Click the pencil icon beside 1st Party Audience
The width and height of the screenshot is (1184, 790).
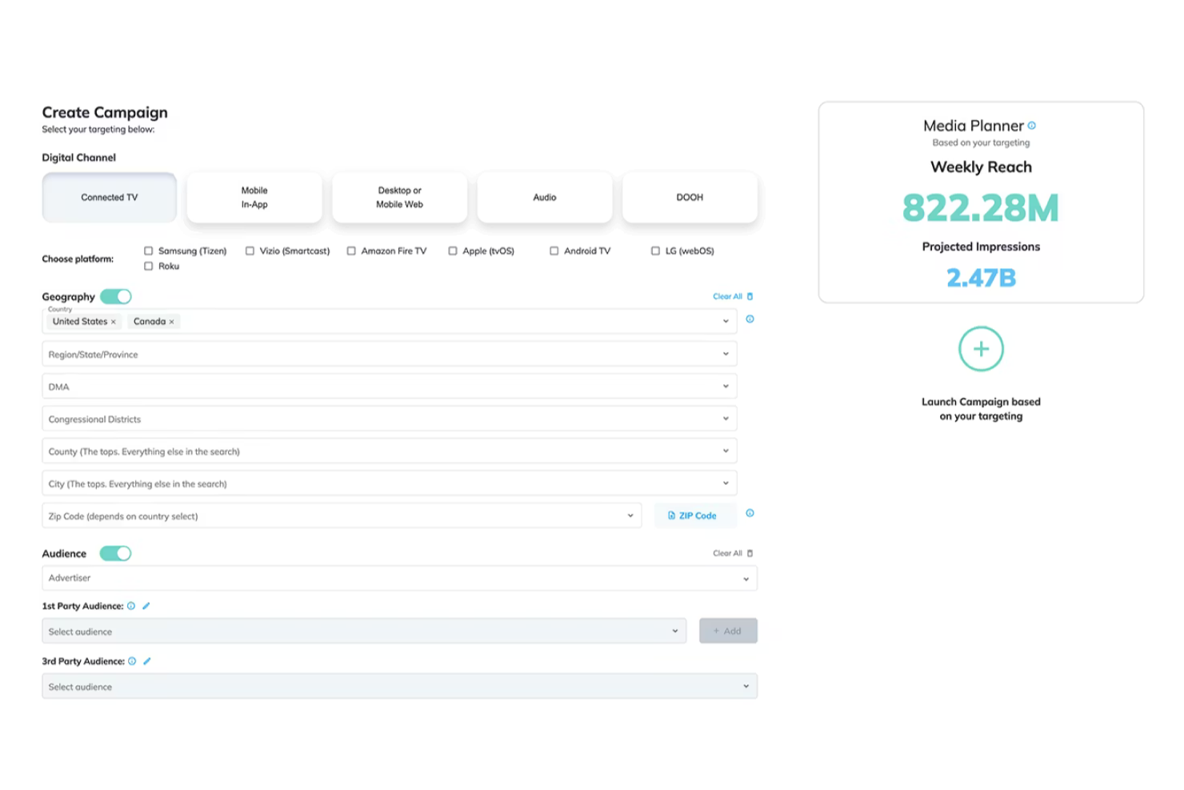(146, 606)
